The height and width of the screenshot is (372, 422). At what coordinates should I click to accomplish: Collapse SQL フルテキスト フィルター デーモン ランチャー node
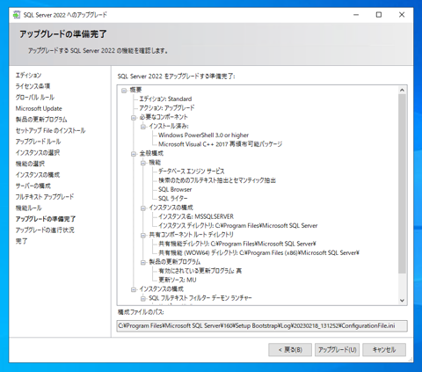[x=143, y=299]
